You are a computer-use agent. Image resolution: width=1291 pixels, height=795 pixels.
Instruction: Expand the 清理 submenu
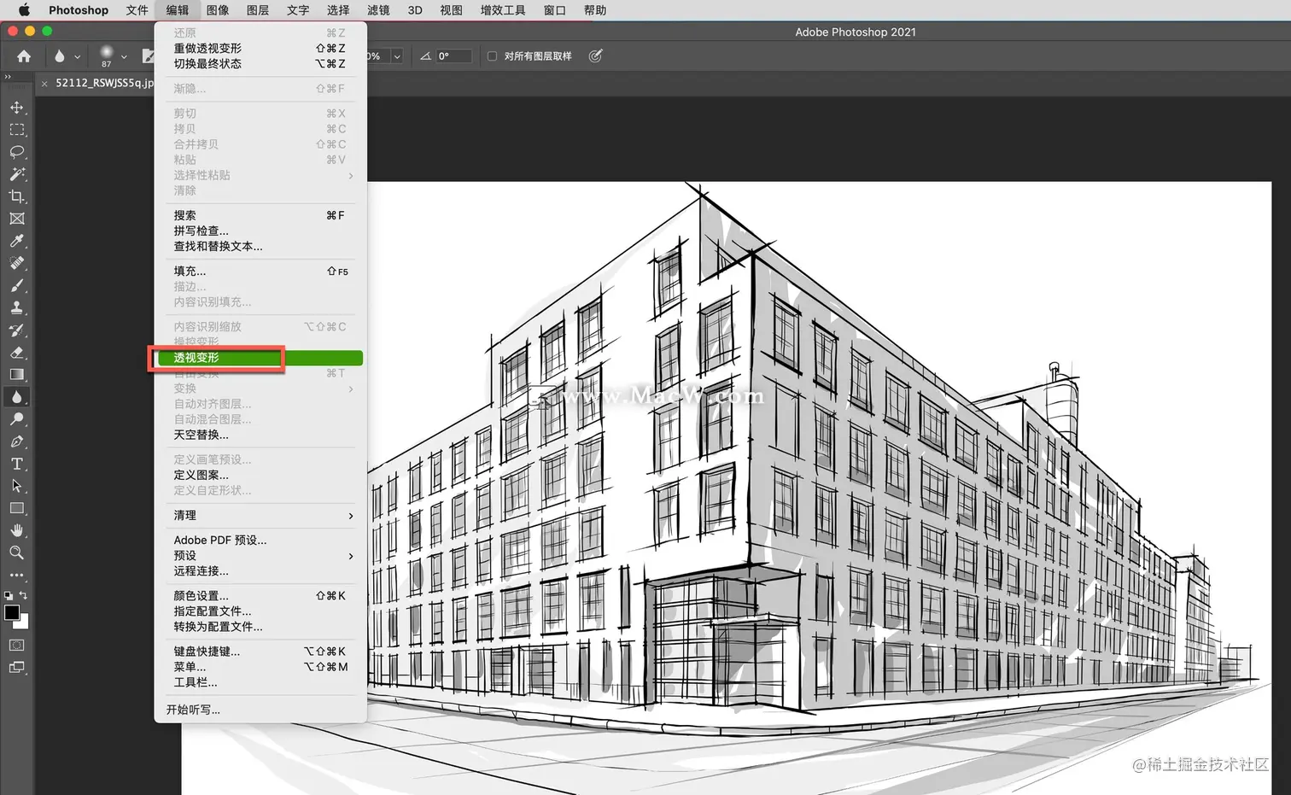pyautogui.click(x=260, y=516)
